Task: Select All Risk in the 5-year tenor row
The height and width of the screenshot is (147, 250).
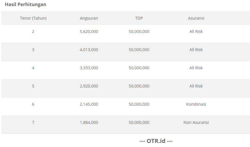Action: [x=196, y=86]
